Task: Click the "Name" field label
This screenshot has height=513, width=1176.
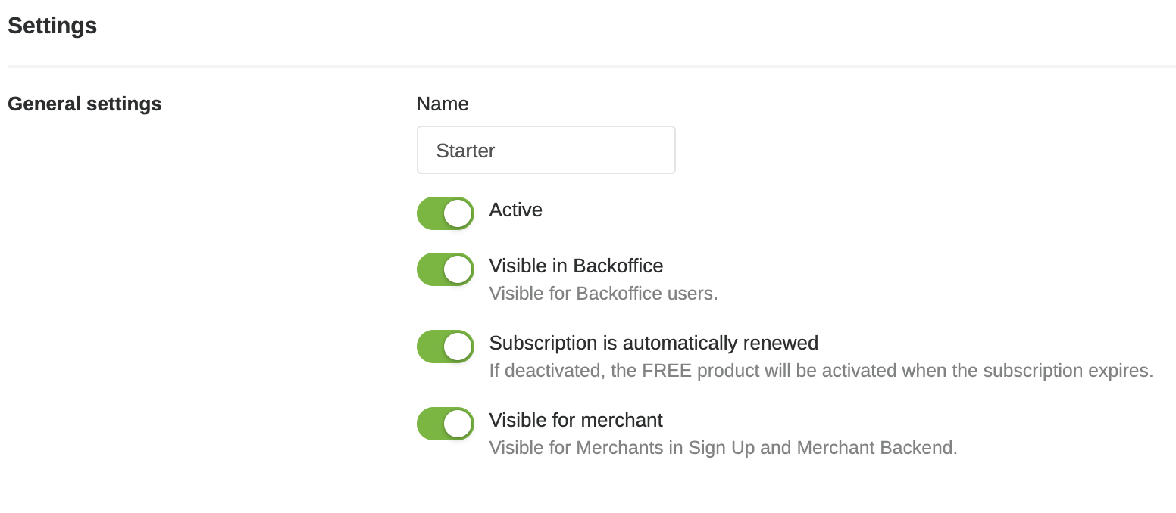Action: pos(443,104)
